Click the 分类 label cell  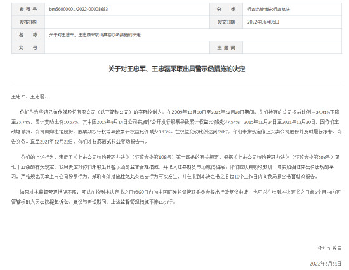(226, 9)
